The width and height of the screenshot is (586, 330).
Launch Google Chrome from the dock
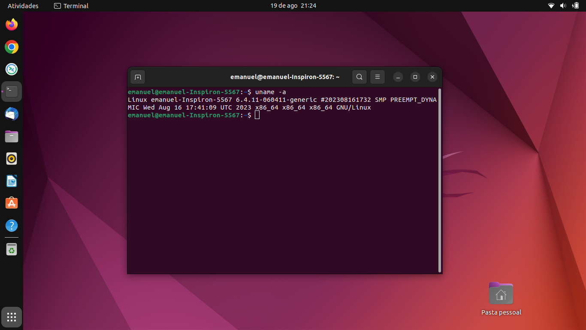click(x=12, y=47)
